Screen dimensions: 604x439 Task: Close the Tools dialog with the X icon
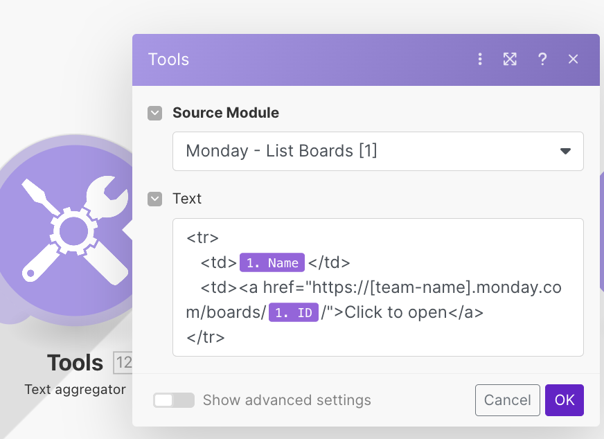573,60
